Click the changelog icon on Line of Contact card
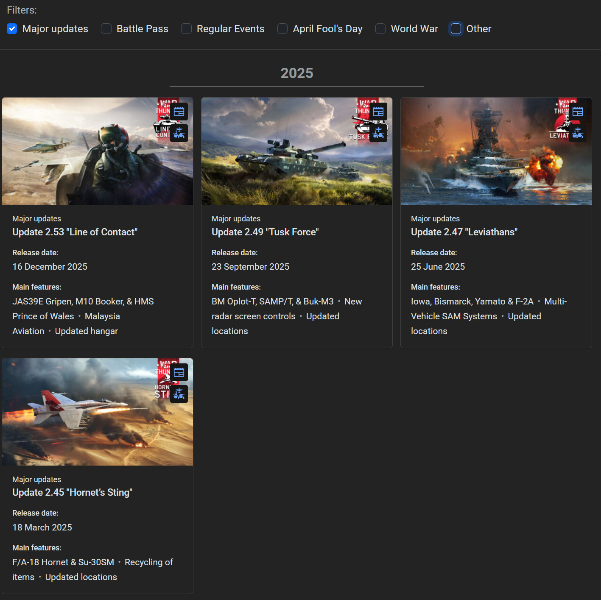 tap(179, 112)
